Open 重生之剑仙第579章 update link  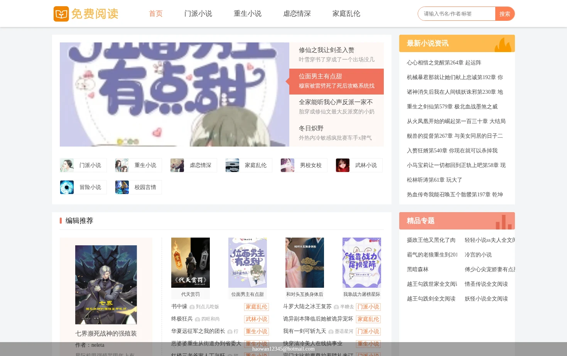point(452,106)
